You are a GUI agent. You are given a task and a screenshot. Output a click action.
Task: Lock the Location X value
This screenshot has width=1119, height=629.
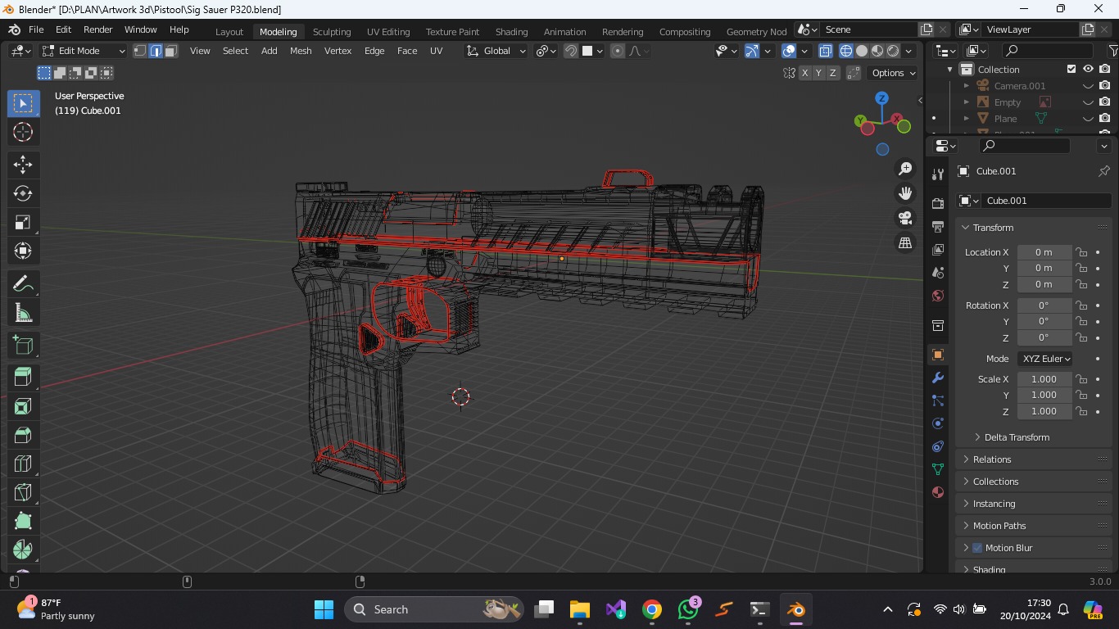(x=1081, y=252)
